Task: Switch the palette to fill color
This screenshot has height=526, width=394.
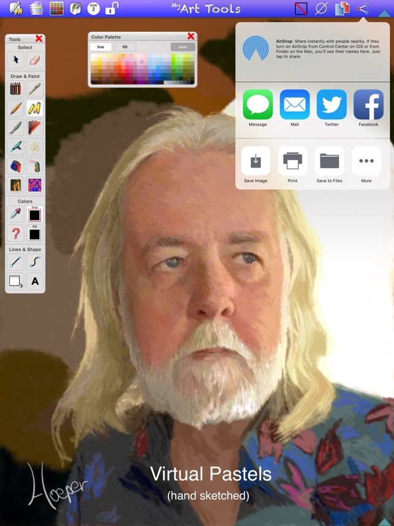Action: (124, 47)
